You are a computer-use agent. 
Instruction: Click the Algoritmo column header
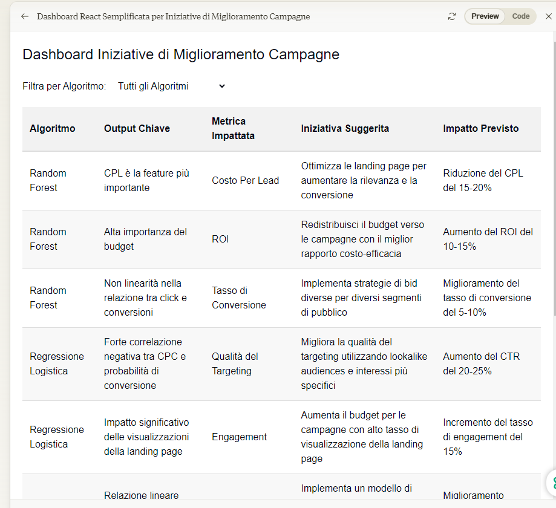(x=53, y=128)
